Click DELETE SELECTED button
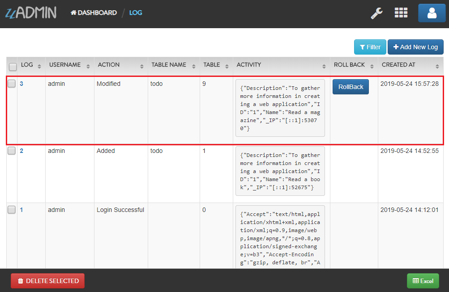This screenshot has width=449, height=292. [47, 281]
